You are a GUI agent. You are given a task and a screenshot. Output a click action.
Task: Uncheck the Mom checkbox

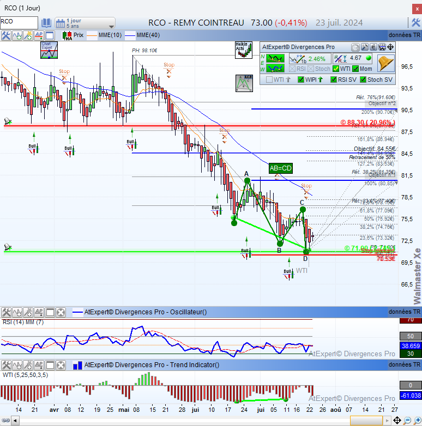tap(355, 69)
